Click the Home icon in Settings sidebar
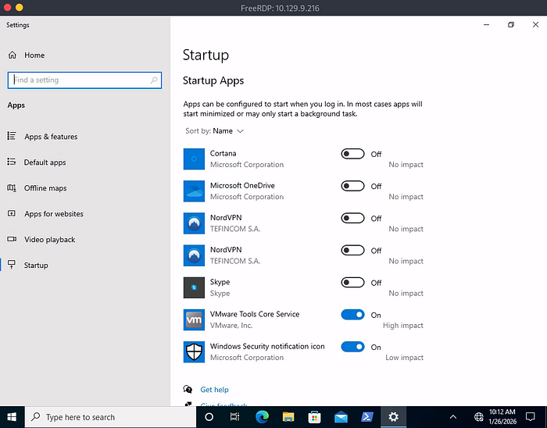Image resolution: width=547 pixels, height=428 pixels. tap(13, 55)
